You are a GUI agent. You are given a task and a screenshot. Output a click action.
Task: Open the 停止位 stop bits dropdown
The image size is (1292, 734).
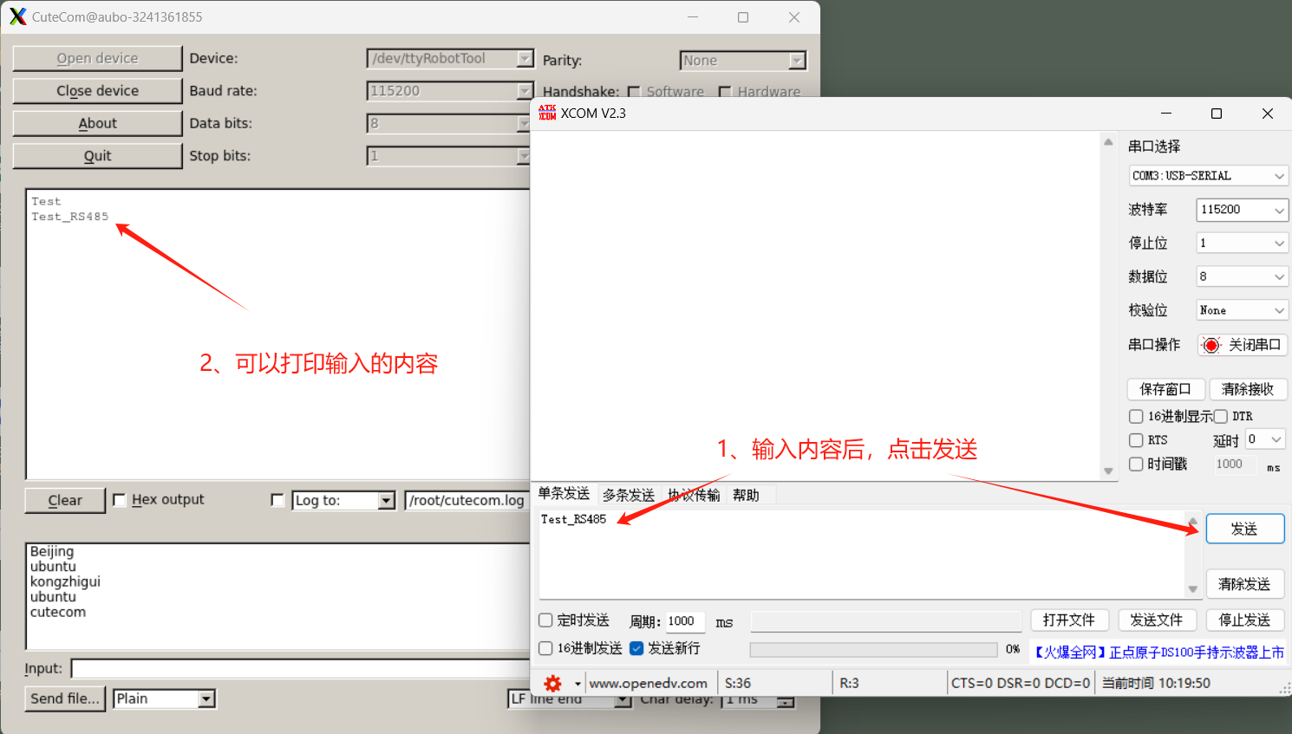1242,244
